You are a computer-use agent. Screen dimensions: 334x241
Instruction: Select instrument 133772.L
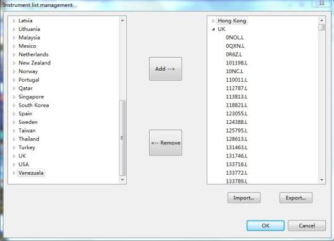click(237, 173)
